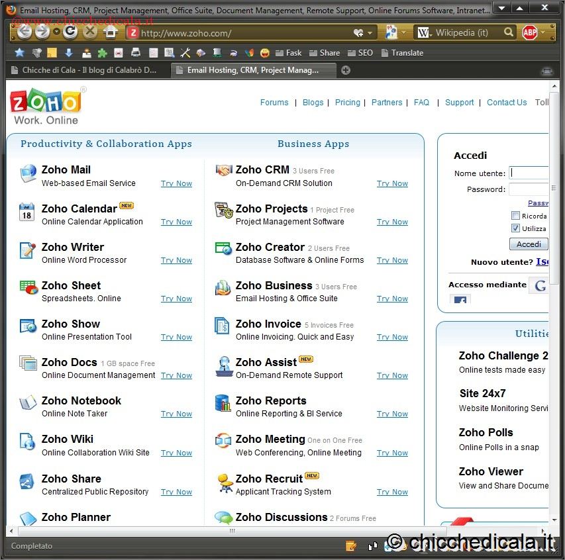This screenshot has width=565, height=560.
Task: Click the Zoho Sheet app icon
Action: (28, 288)
